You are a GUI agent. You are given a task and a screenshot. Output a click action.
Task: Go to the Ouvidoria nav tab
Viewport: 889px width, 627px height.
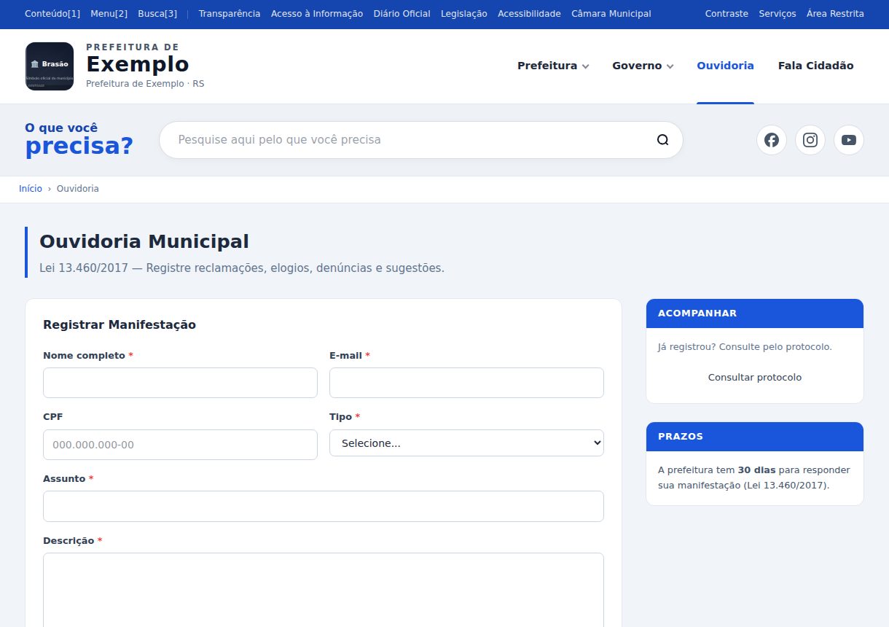pos(725,66)
